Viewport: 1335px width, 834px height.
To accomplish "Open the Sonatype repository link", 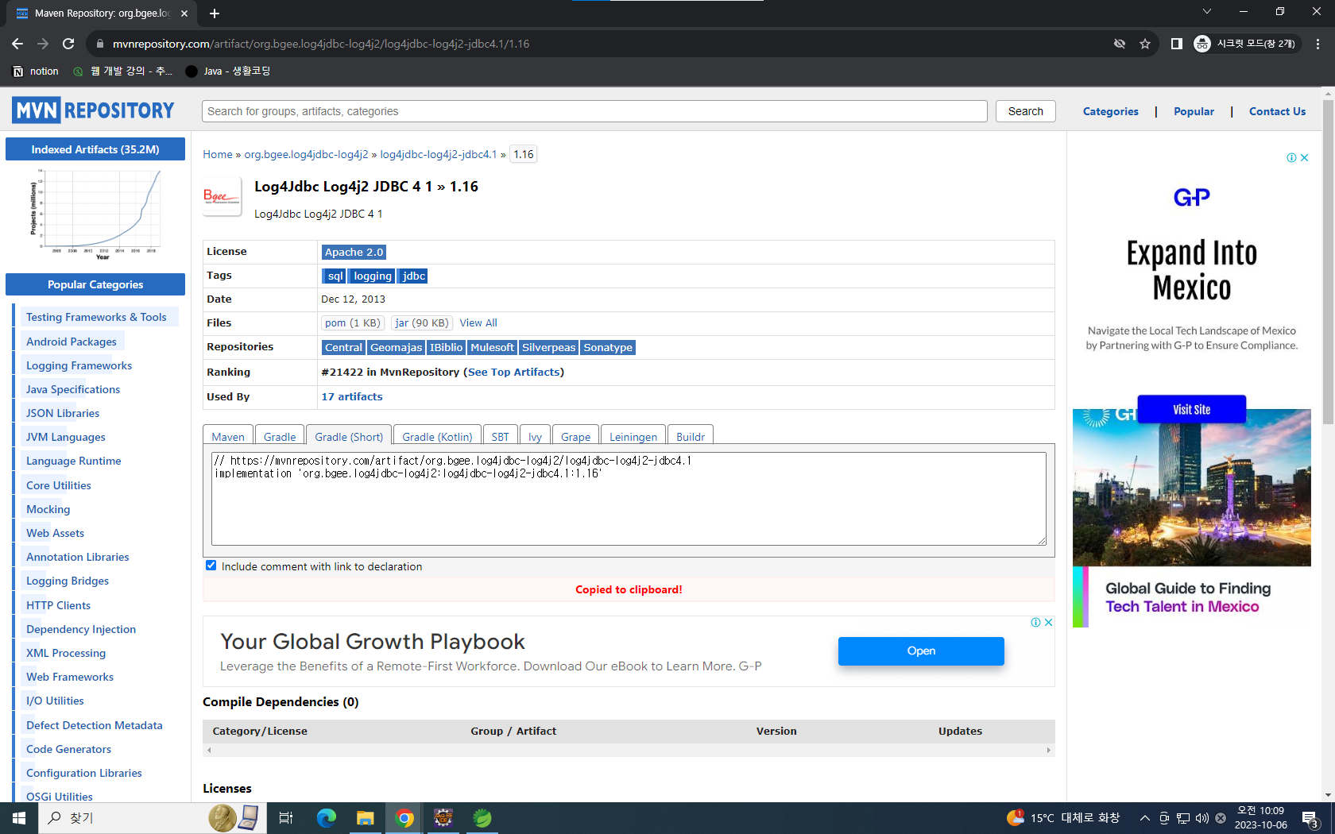I will pyautogui.click(x=608, y=347).
